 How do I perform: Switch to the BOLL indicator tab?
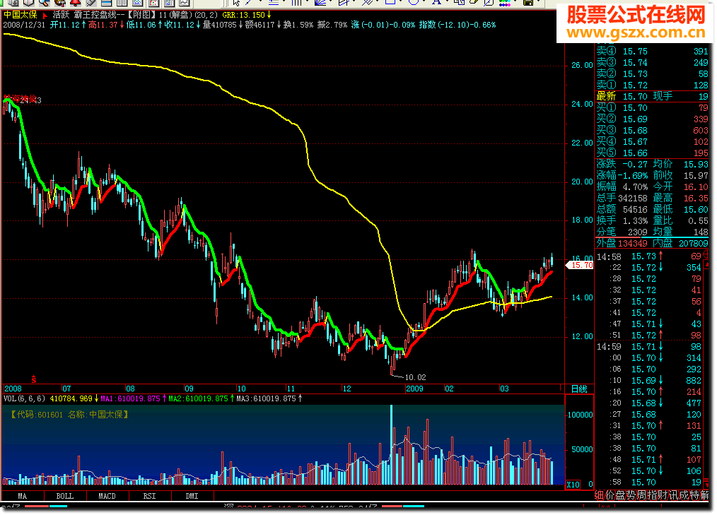[x=64, y=496]
